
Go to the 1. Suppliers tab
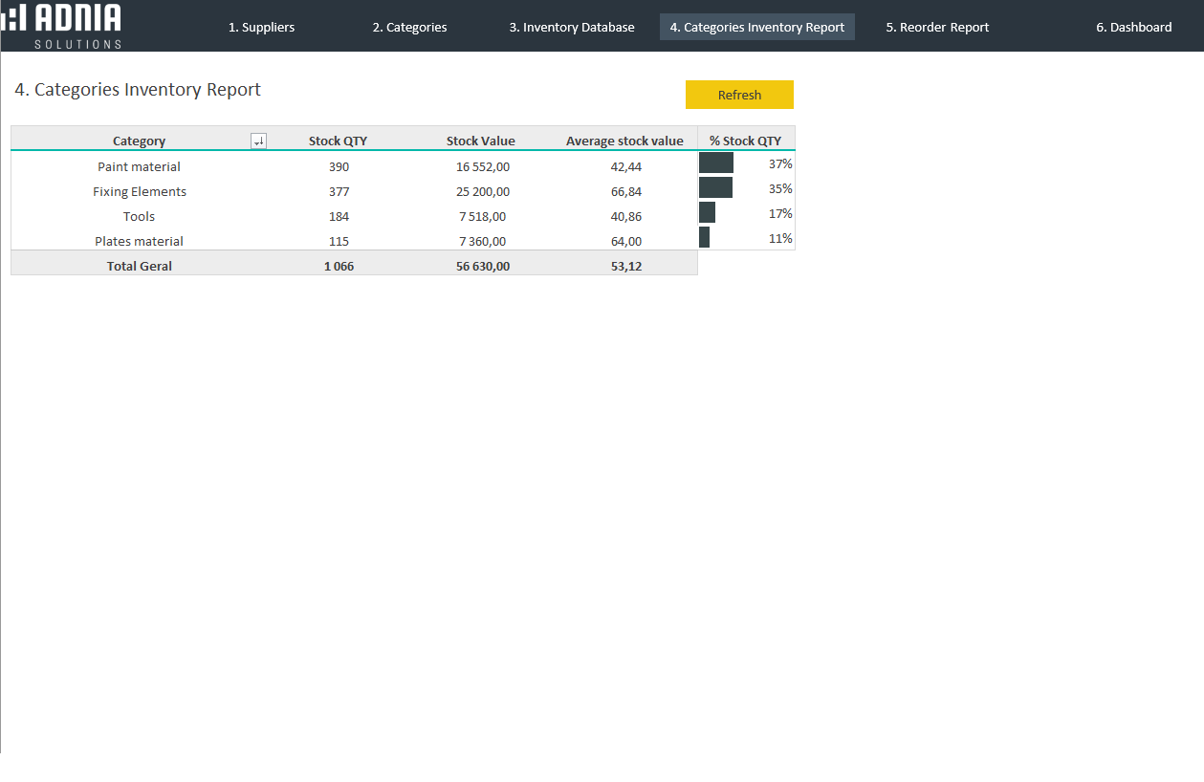point(261,28)
